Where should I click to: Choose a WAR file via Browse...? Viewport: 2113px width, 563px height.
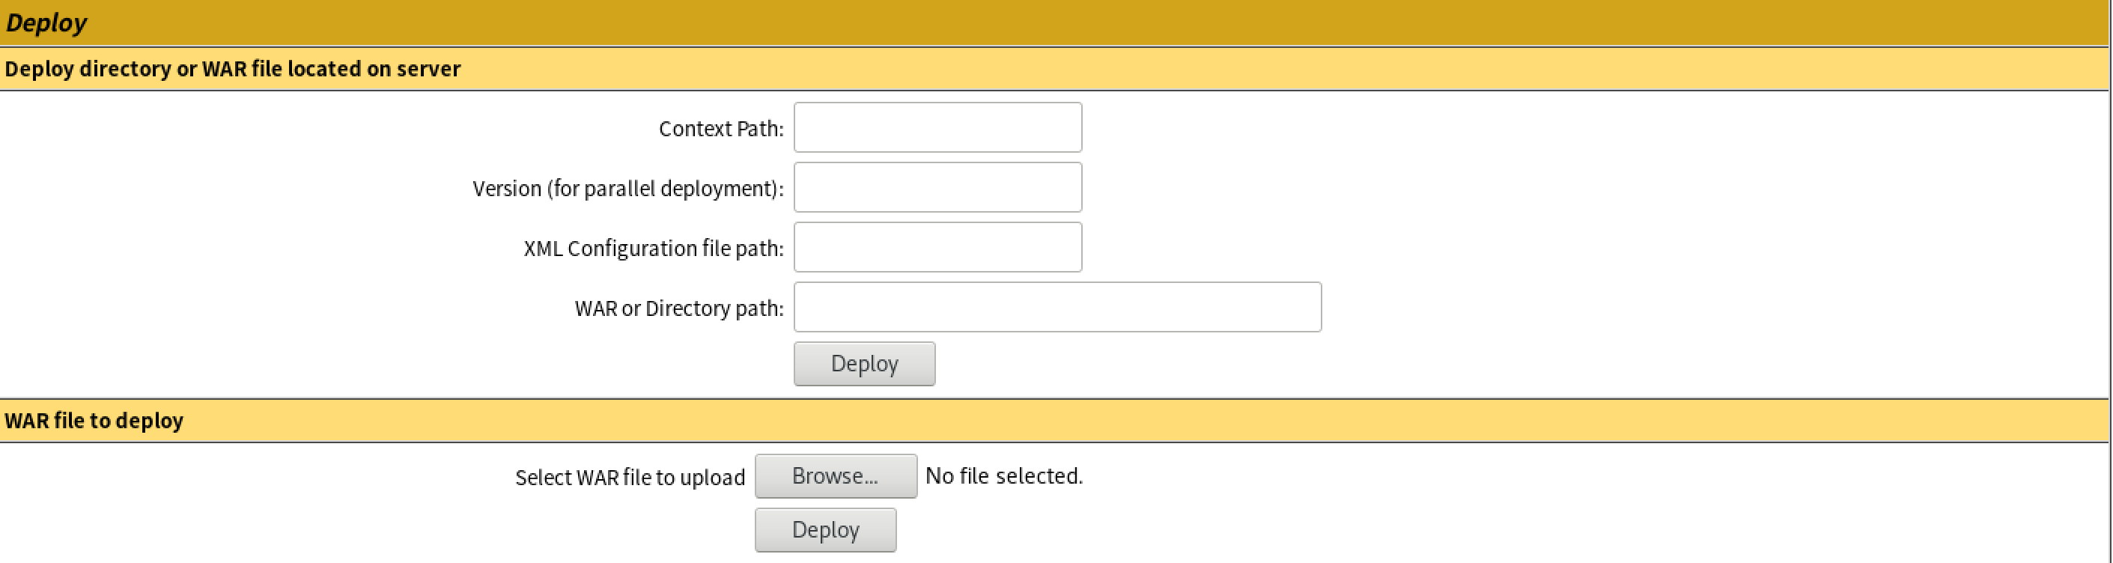coord(835,476)
